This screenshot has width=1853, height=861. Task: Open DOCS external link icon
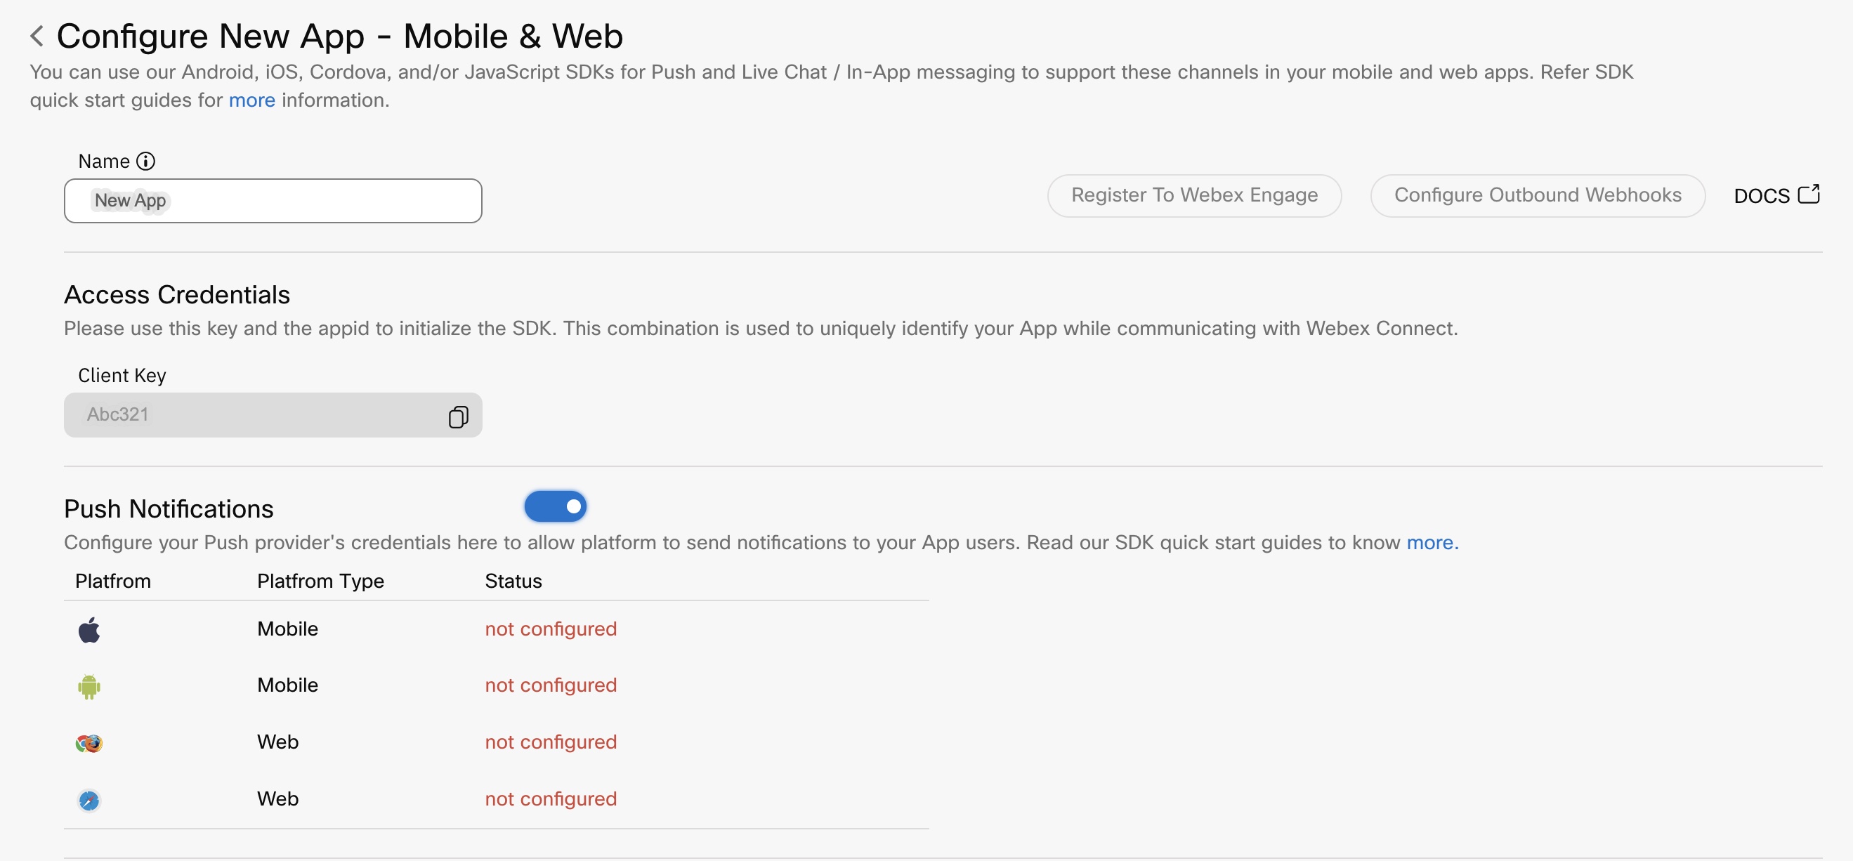pyautogui.click(x=1809, y=195)
